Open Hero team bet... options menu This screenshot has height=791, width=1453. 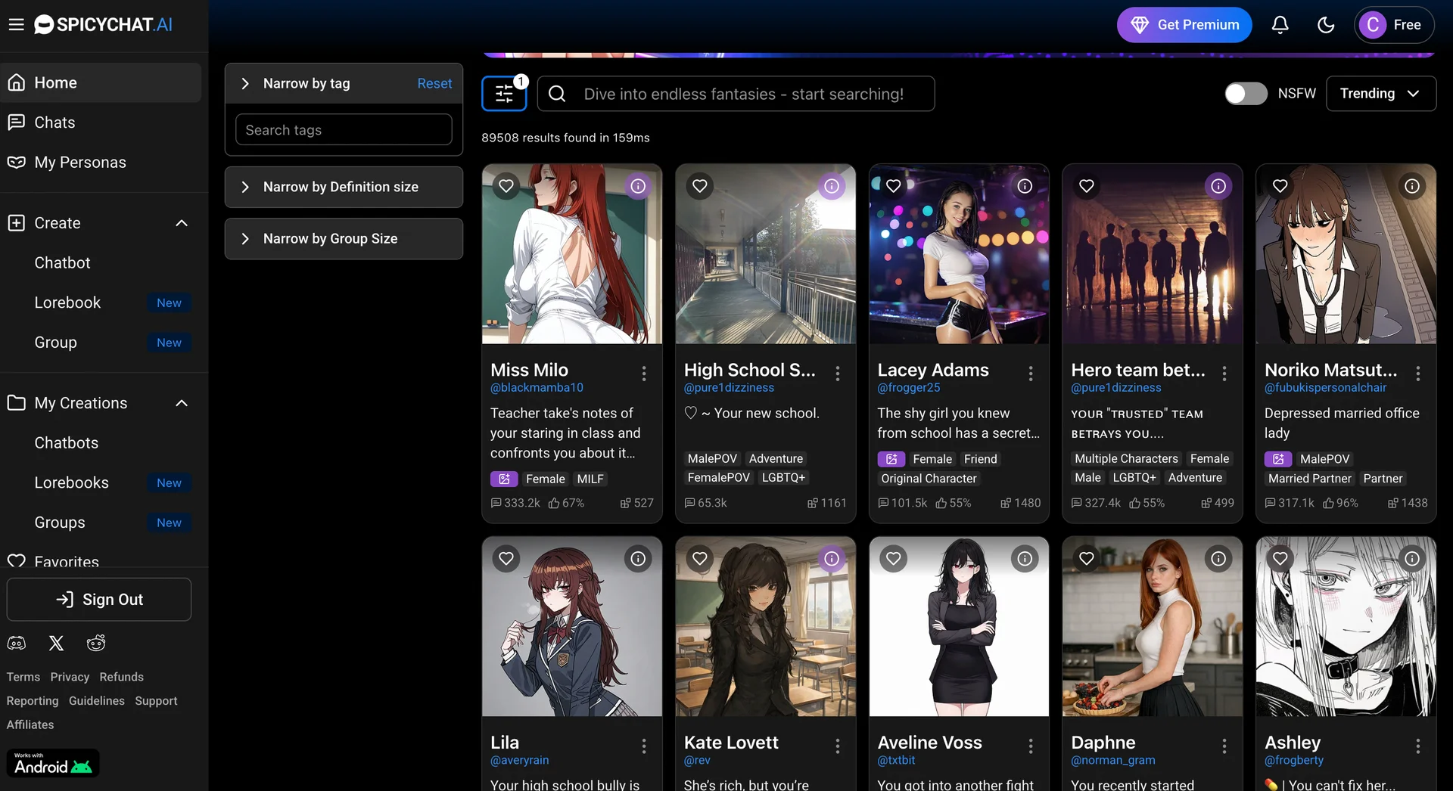point(1224,373)
